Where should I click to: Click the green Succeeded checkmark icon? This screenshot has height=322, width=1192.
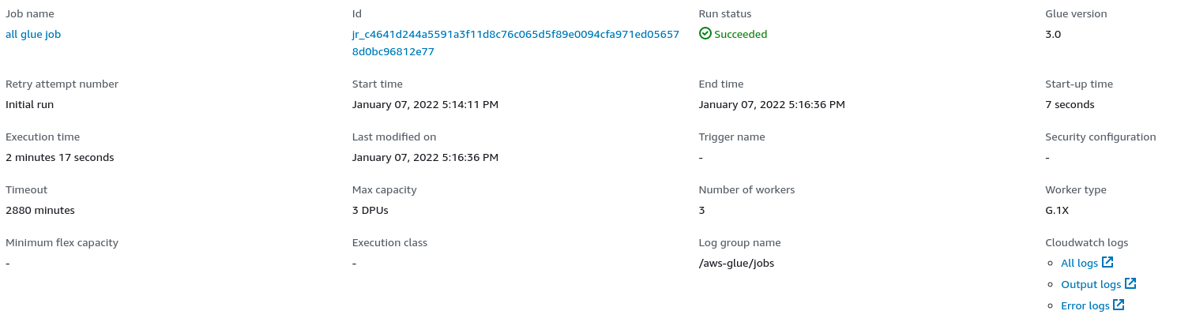point(705,34)
